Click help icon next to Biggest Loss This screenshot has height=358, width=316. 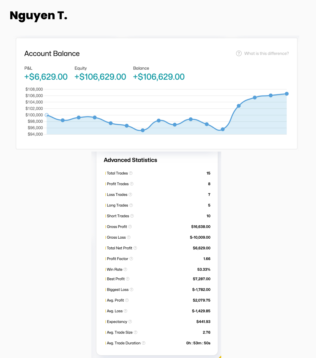[x=132, y=289]
